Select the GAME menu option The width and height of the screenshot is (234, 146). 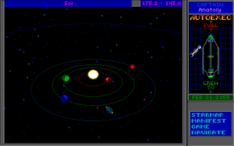(x=200, y=127)
